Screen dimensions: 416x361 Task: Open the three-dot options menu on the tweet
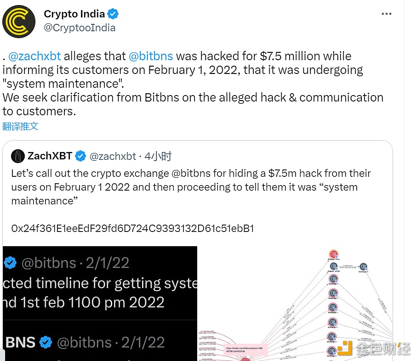(x=387, y=14)
